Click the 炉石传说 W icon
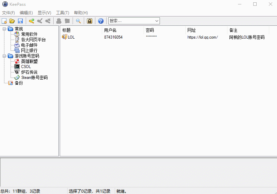The width and height of the screenshot is (277, 194). click(x=17, y=72)
